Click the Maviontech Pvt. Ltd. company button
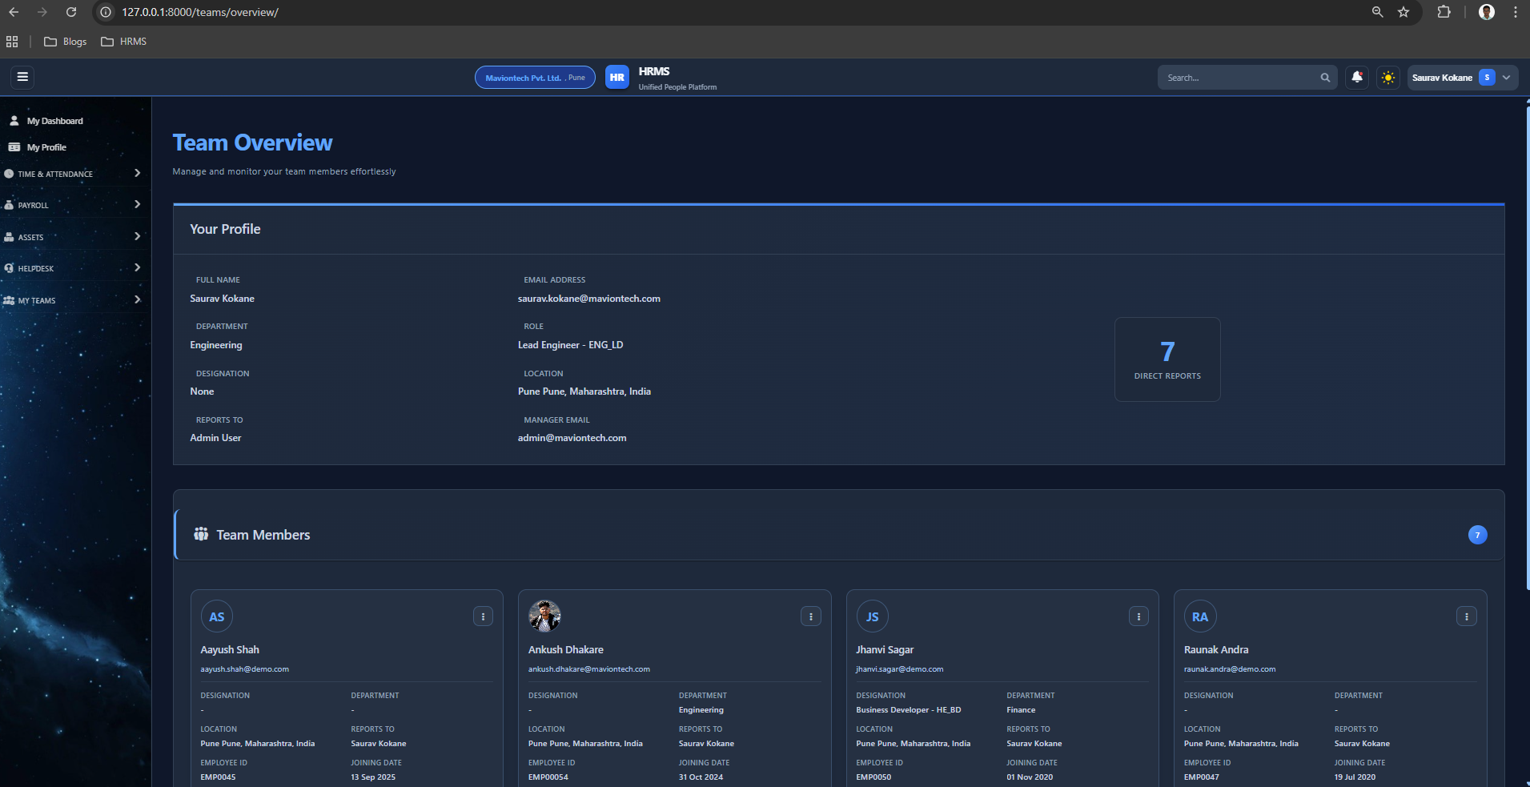 coord(534,78)
